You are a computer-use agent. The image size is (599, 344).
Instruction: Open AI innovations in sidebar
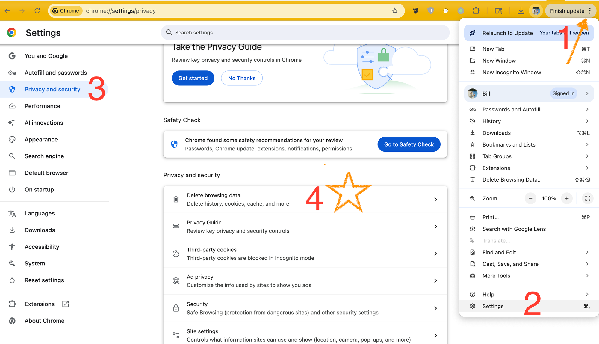(x=55, y=123)
